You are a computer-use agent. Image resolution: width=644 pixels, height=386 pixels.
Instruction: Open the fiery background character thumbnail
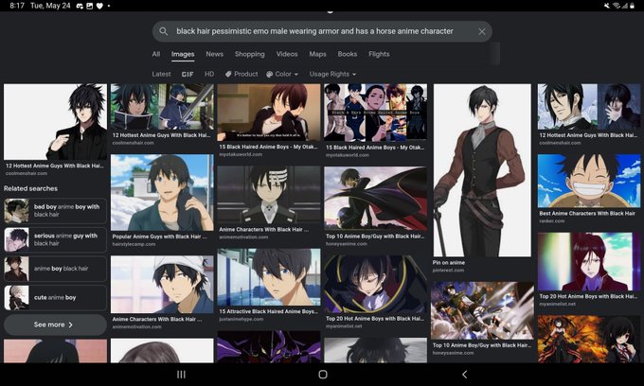(x=589, y=339)
